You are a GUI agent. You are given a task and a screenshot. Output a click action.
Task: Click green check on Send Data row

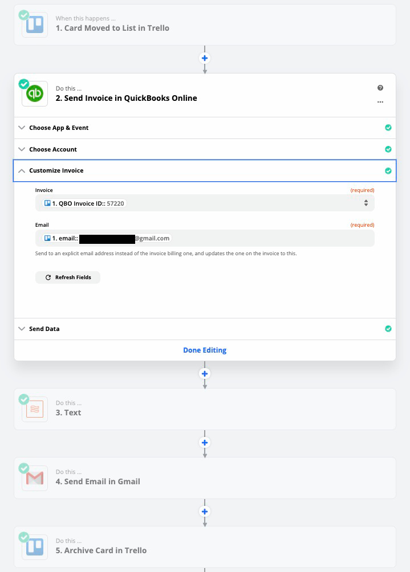coord(388,329)
